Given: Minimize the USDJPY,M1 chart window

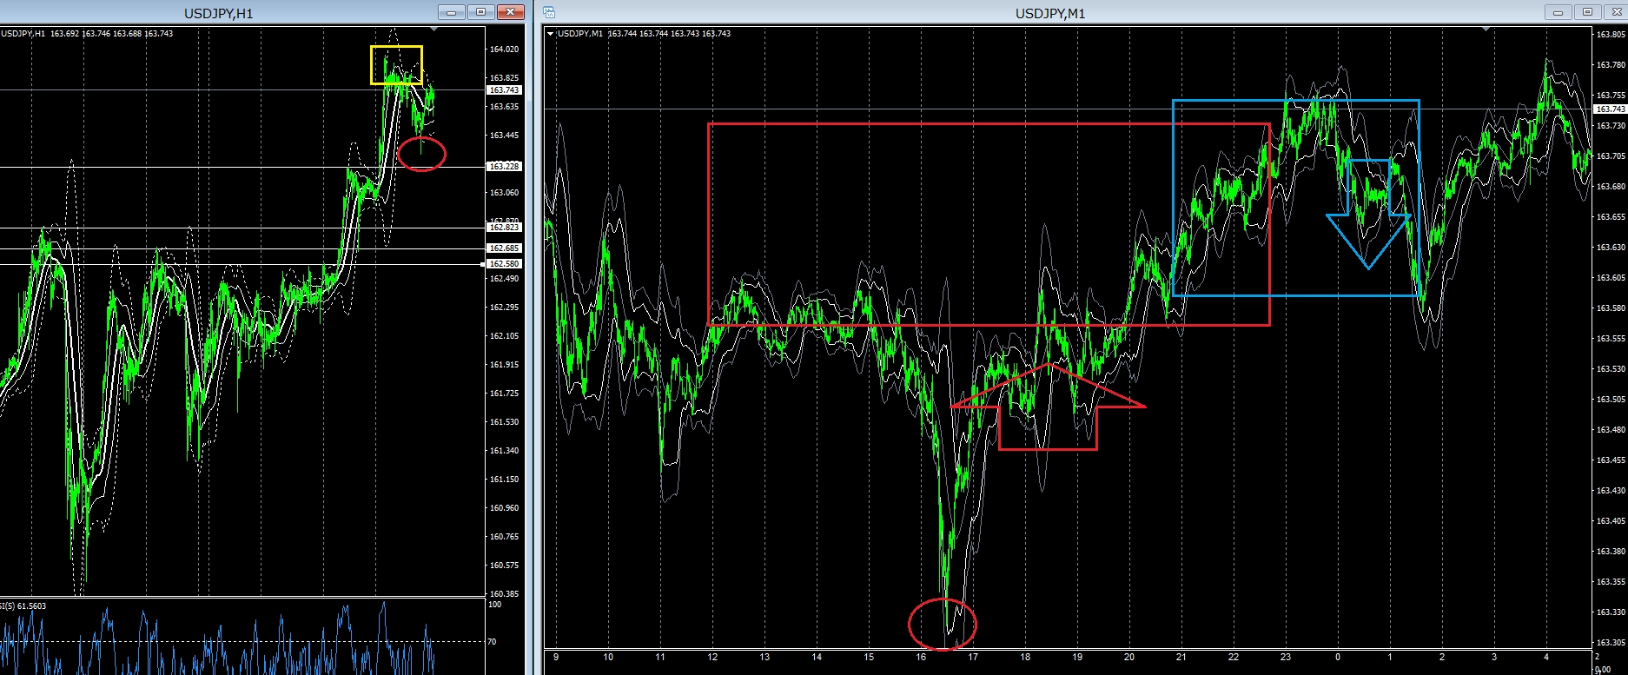Looking at the screenshot, I should (1559, 12).
